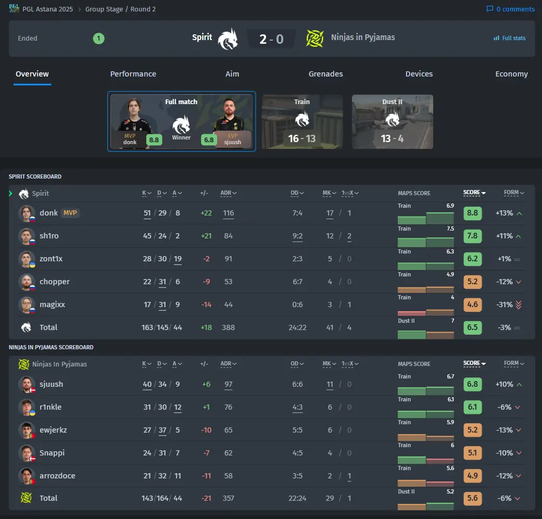Click sh1ro's player avatar
The width and height of the screenshot is (542, 519).
tap(27, 236)
